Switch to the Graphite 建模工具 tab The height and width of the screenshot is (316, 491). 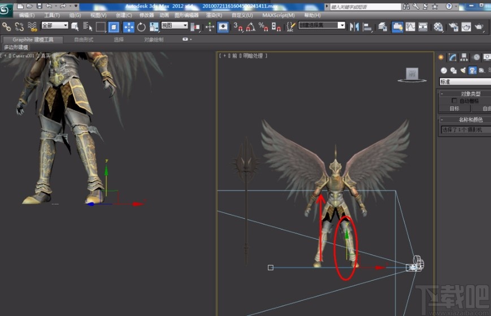(33, 40)
